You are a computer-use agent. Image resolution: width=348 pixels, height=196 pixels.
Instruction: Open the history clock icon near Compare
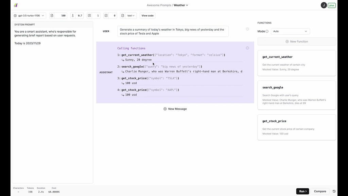point(333,191)
